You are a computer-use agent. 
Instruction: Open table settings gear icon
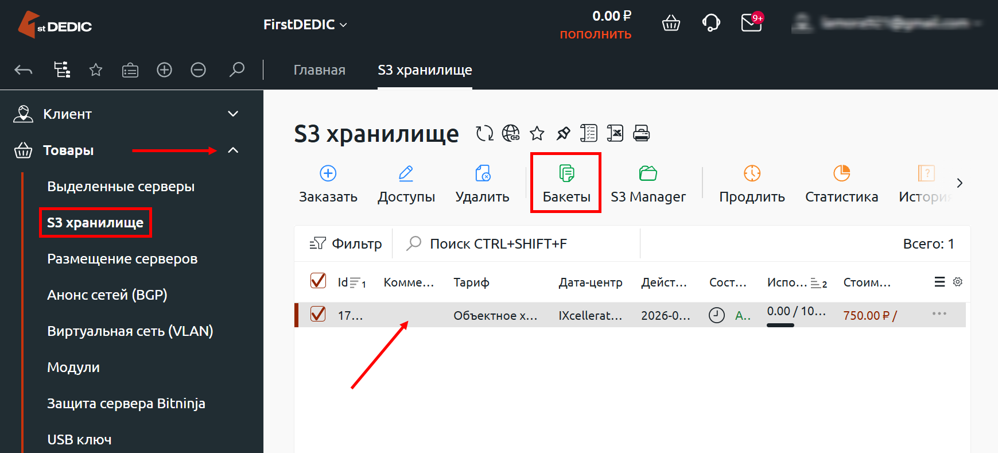click(x=958, y=282)
